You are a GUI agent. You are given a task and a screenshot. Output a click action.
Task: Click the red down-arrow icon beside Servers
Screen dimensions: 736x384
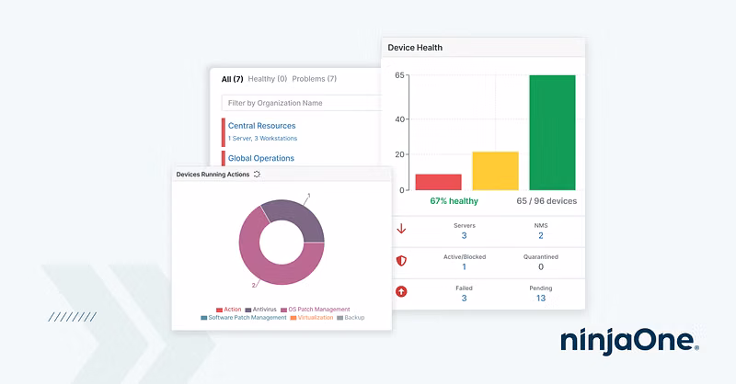tap(401, 230)
